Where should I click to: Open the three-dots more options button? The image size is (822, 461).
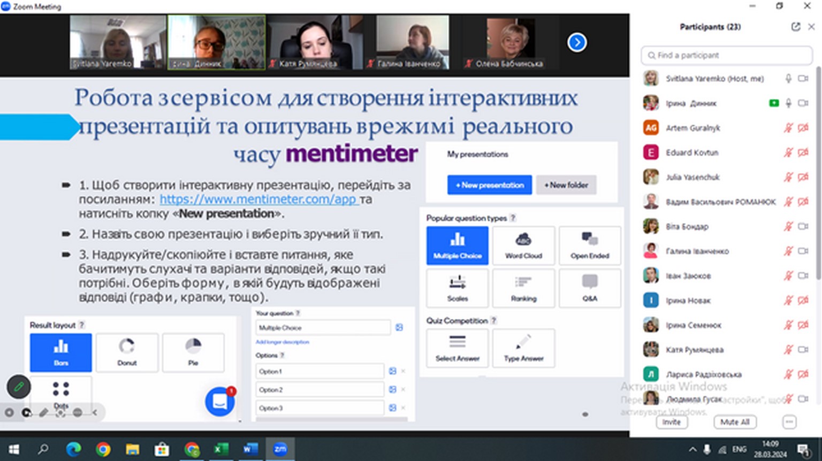click(x=789, y=422)
